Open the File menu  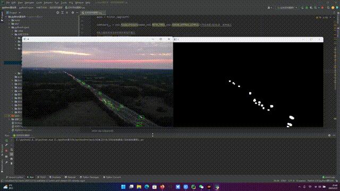pyautogui.click(x=8, y=3)
